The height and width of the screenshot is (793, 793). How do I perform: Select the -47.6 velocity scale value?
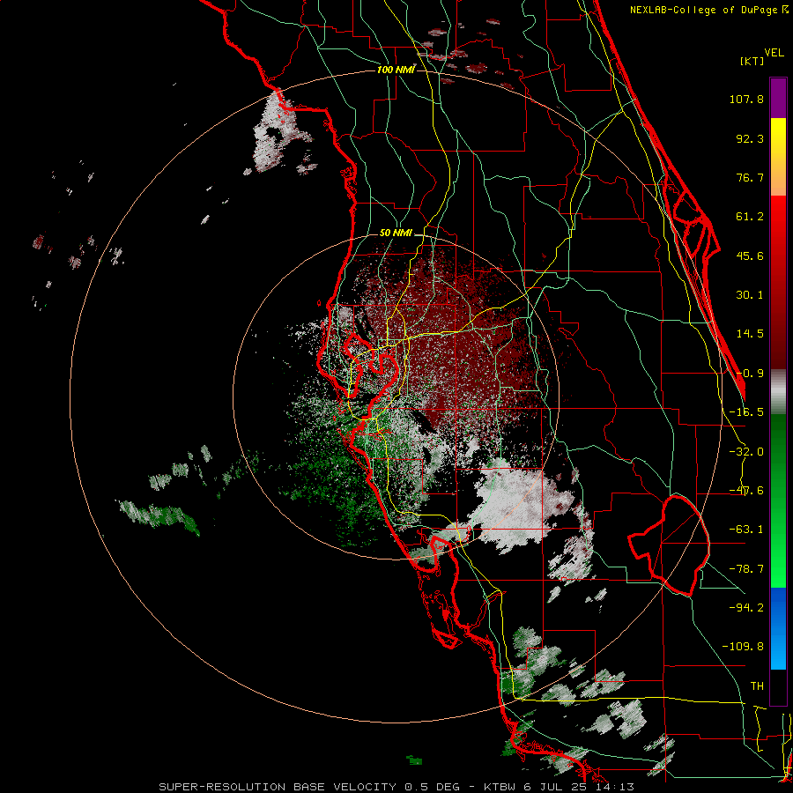coord(746,491)
